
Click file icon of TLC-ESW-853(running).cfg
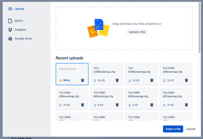(x=130, y=105)
